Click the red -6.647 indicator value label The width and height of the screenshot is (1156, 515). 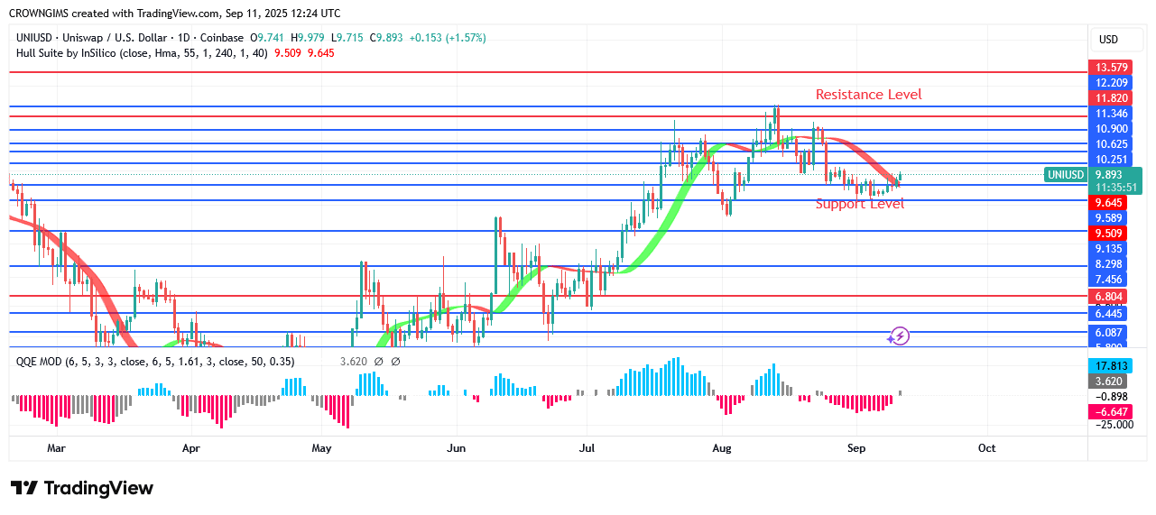click(1108, 412)
